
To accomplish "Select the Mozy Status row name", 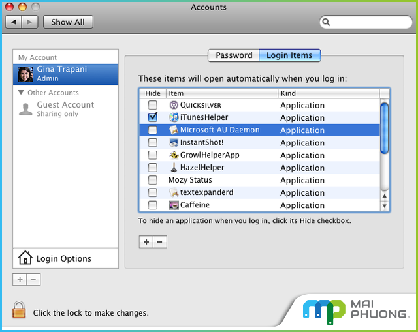I will 190,180.
